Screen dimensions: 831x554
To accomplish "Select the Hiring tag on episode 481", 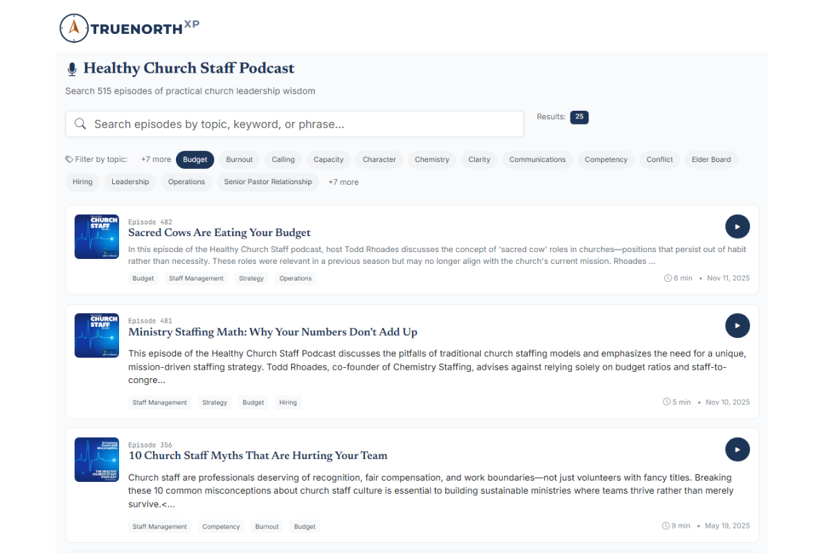I will (287, 402).
